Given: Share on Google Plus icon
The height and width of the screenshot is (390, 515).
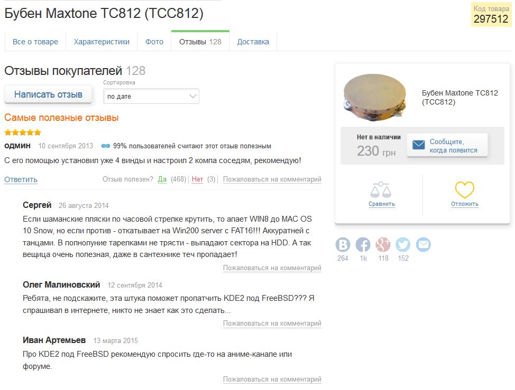Looking at the screenshot, I should [383, 244].
